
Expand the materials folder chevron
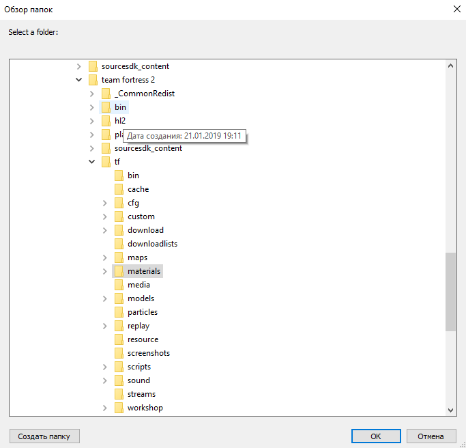[105, 271]
